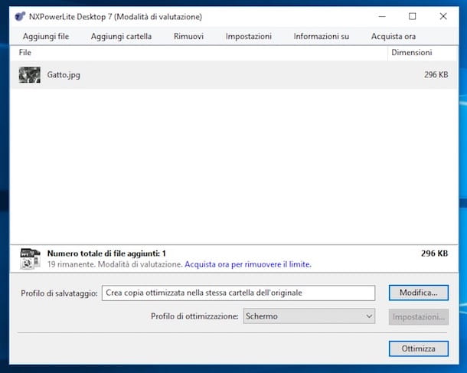
Task: Expand the Profilo di ottimizzazione dropdown
Action: pyautogui.click(x=309, y=316)
